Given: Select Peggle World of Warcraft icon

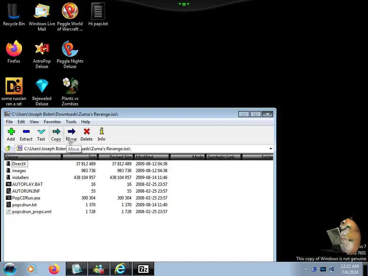Looking at the screenshot, I should (70, 17).
